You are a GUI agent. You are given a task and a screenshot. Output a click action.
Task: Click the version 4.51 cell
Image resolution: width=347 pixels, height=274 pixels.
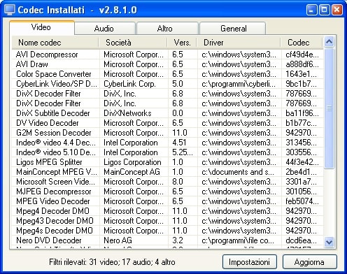point(179,143)
